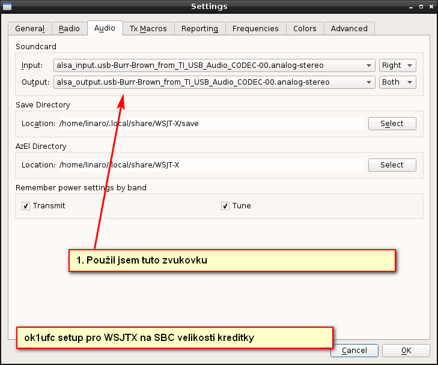Expand the soundcard Input device dropdown

(214, 65)
